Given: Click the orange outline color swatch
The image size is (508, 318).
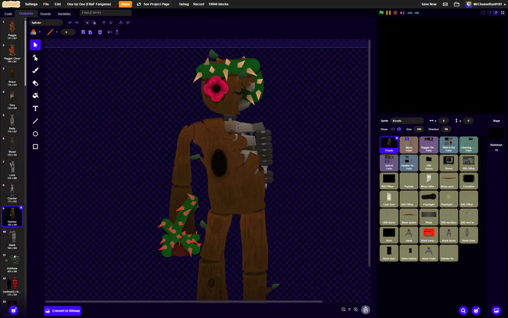Looking at the screenshot, I should (x=50, y=32).
